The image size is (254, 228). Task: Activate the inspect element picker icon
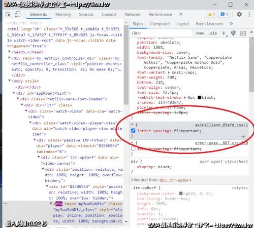click(x=8, y=14)
